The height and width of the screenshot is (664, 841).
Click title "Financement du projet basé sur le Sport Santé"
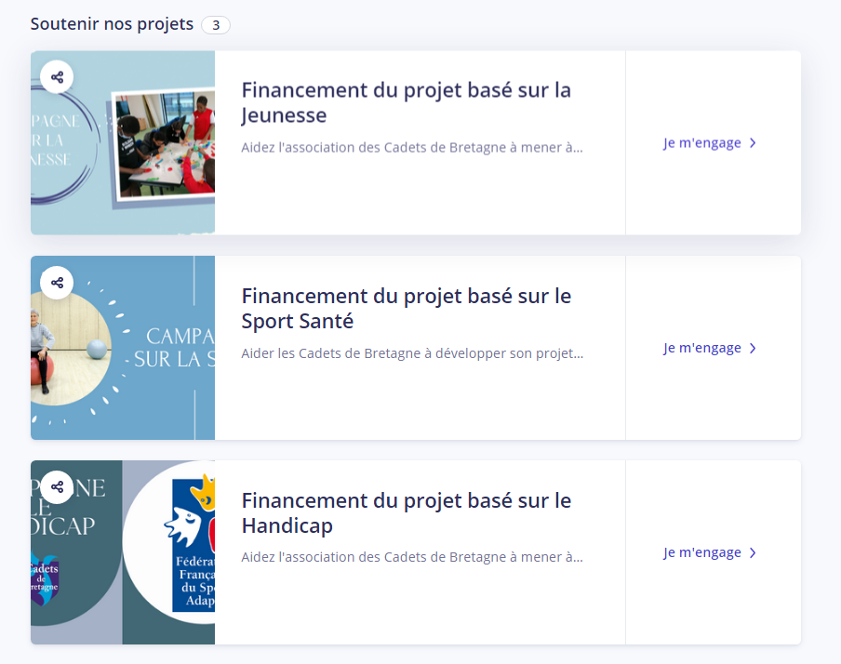coord(406,308)
